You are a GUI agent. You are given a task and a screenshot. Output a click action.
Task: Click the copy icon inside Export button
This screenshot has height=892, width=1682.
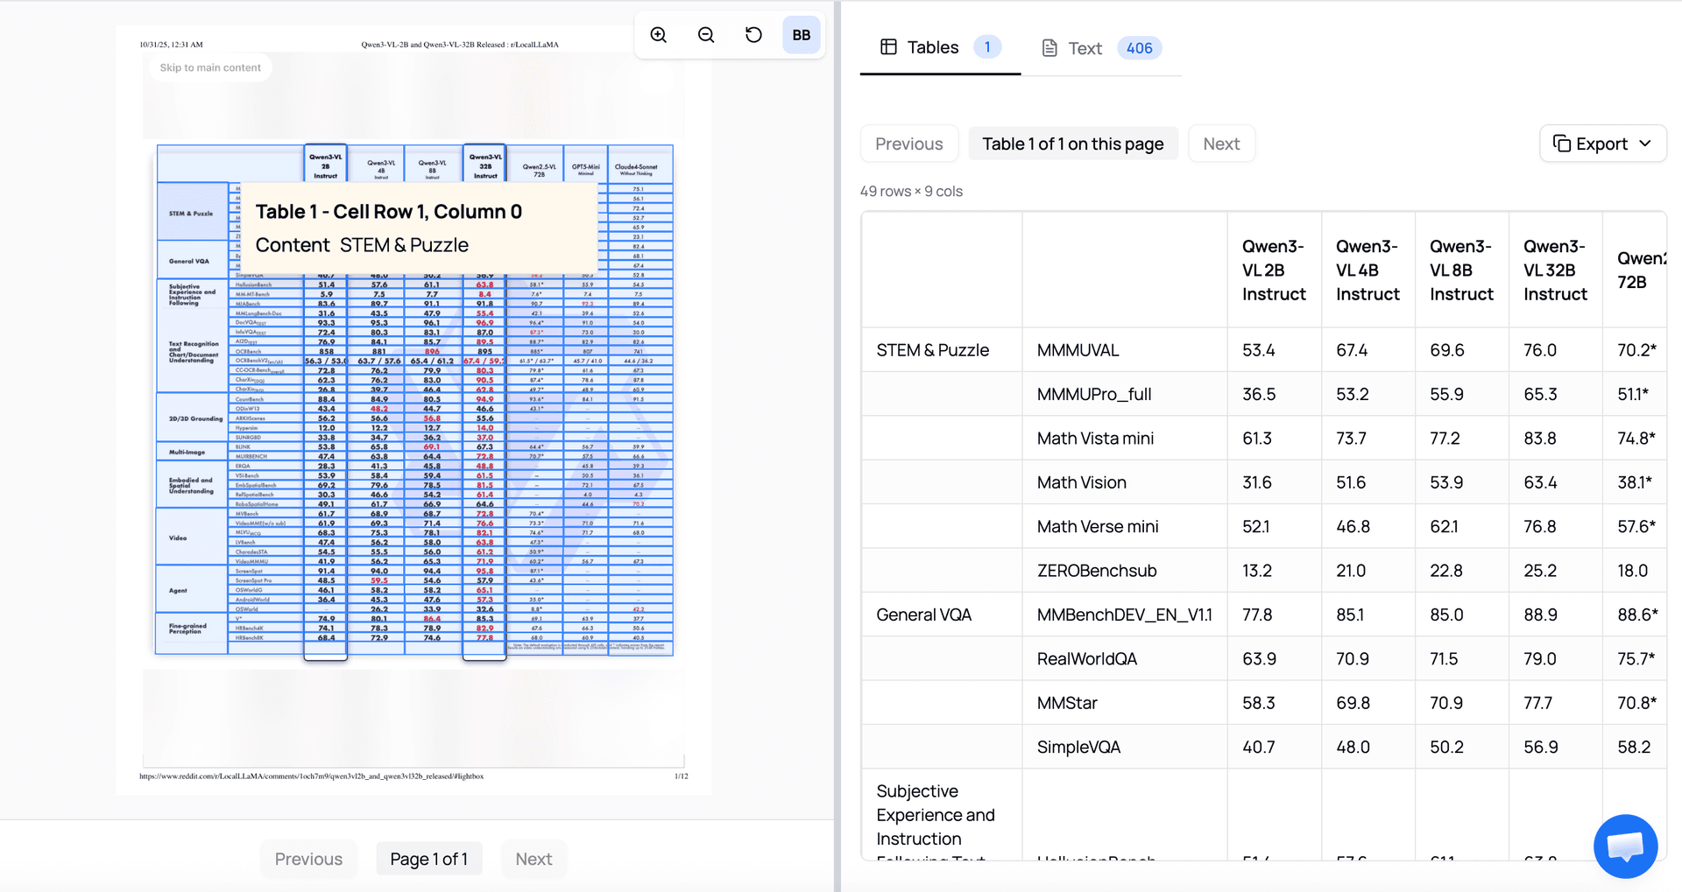click(x=1564, y=143)
